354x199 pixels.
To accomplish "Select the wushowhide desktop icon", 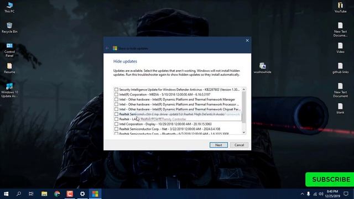I will [262, 68].
